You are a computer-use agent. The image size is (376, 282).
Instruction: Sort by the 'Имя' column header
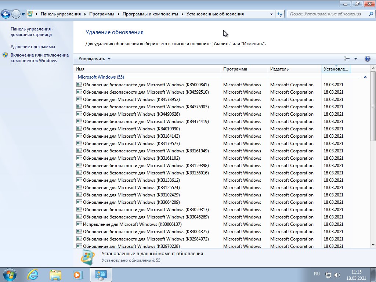point(147,69)
